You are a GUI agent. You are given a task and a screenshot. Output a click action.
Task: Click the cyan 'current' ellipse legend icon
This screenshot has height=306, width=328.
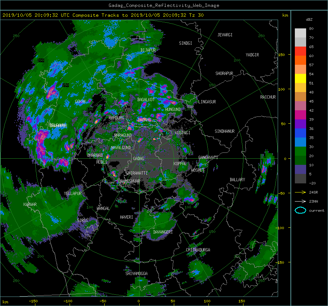300,210
